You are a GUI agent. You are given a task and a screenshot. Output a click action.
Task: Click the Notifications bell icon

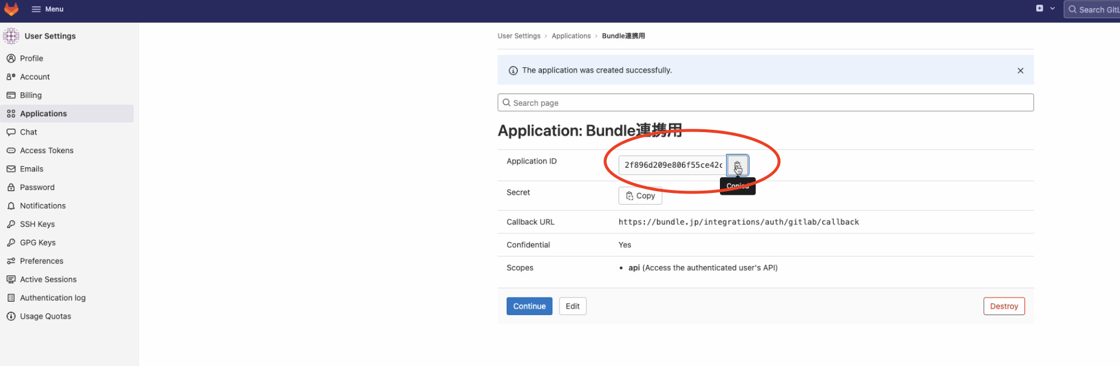[x=11, y=206]
